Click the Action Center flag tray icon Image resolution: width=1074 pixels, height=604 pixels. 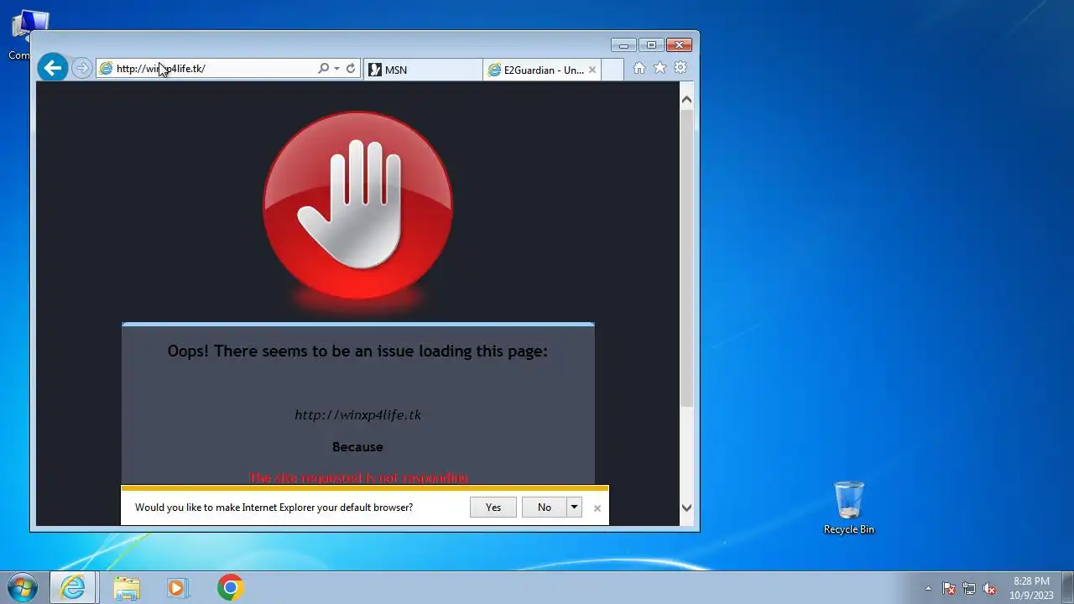tap(949, 588)
